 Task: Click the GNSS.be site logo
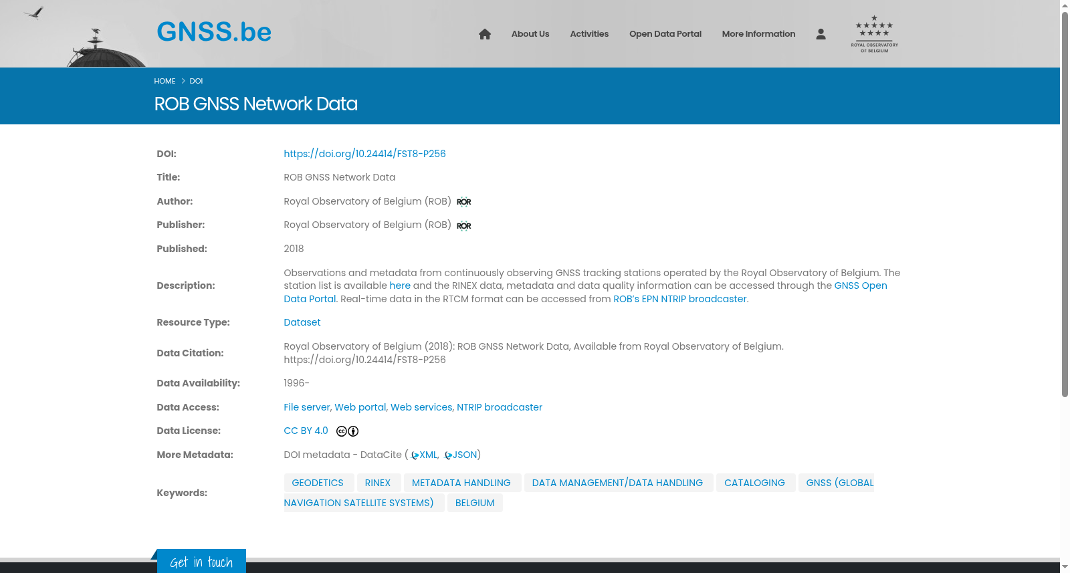tap(214, 32)
